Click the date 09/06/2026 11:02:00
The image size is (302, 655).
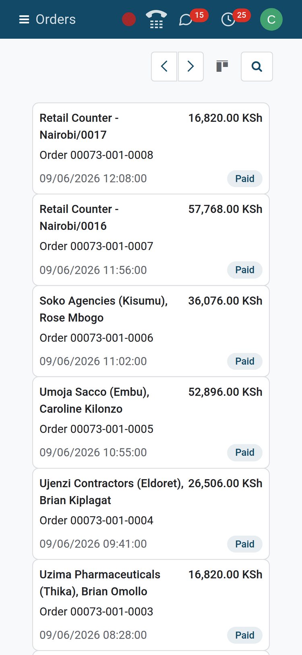coord(93,361)
